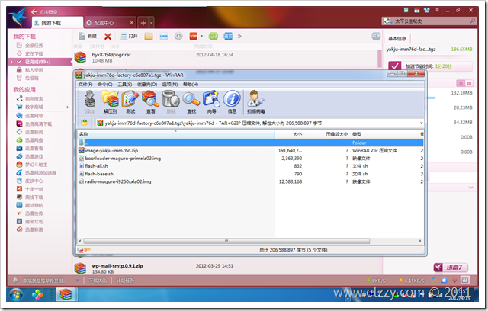Select the 基本信息 tab in right panel
This screenshot has height=311, width=488.
pos(397,39)
